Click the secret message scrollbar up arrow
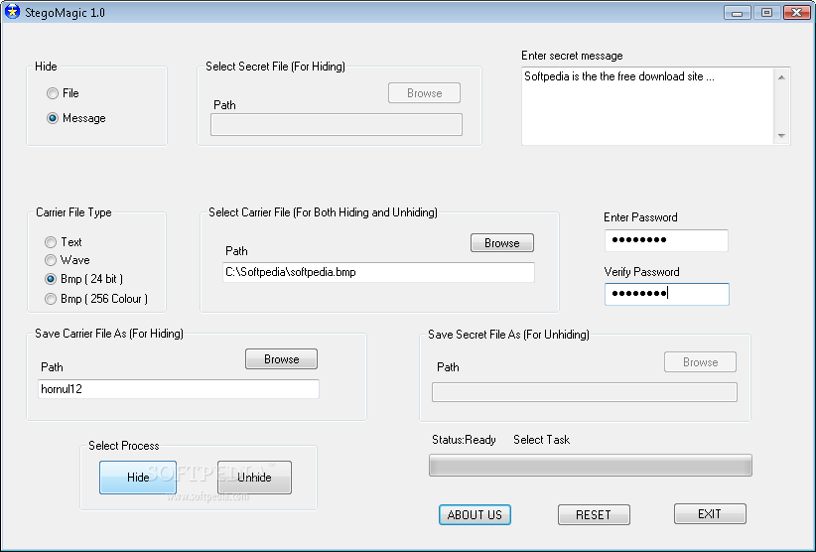Viewport: 816px width, 552px height. (x=781, y=77)
